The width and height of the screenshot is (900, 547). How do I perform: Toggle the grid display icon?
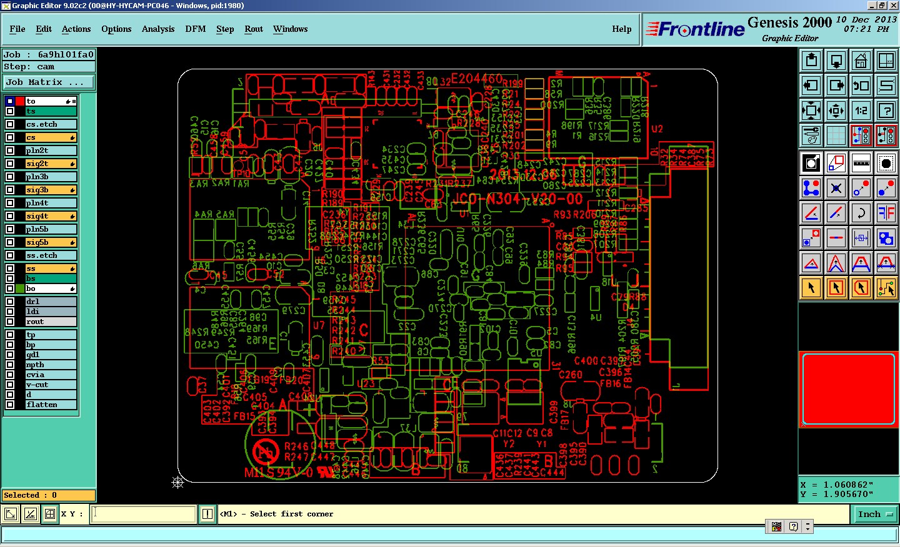click(x=836, y=135)
